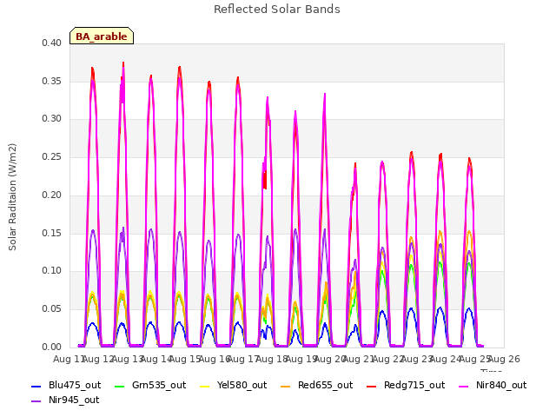The image size is (556, 417).
Task: Click the 0.30 y-axis tick label
Action: pos(52,119)
